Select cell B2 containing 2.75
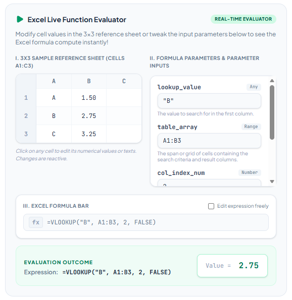Screen dimensions: 292x300 (x=89, y=116)
